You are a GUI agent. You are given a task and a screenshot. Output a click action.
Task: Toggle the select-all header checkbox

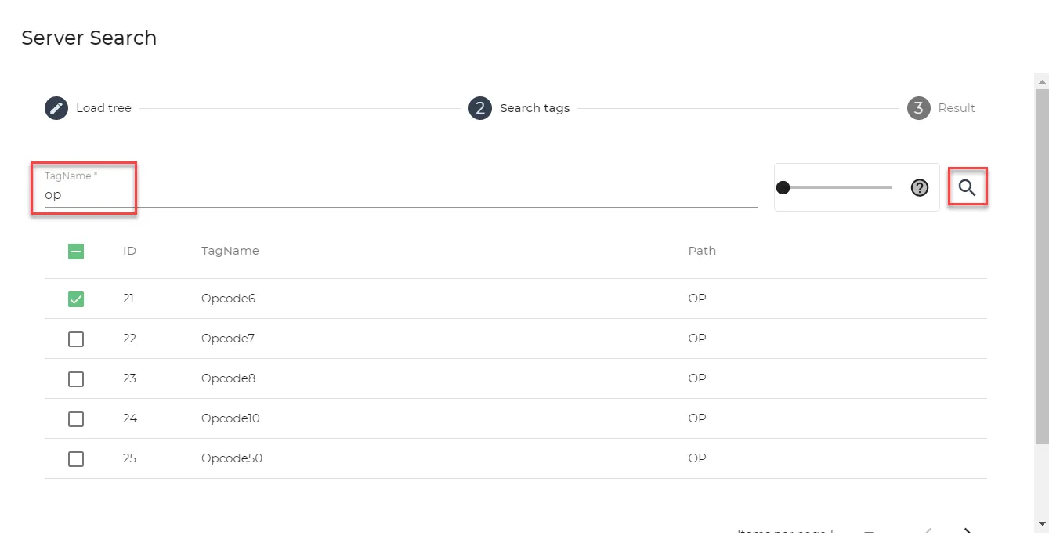[x=76, y=252]
